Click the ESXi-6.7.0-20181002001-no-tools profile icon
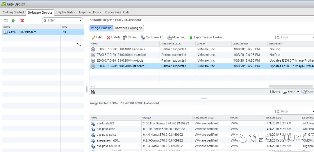The height and width of the screenshot is (152, 314). (93, 60)
